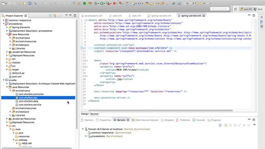Toggle fold marker at line 14 bean
The image size is (265, 149).
[87, 60]
